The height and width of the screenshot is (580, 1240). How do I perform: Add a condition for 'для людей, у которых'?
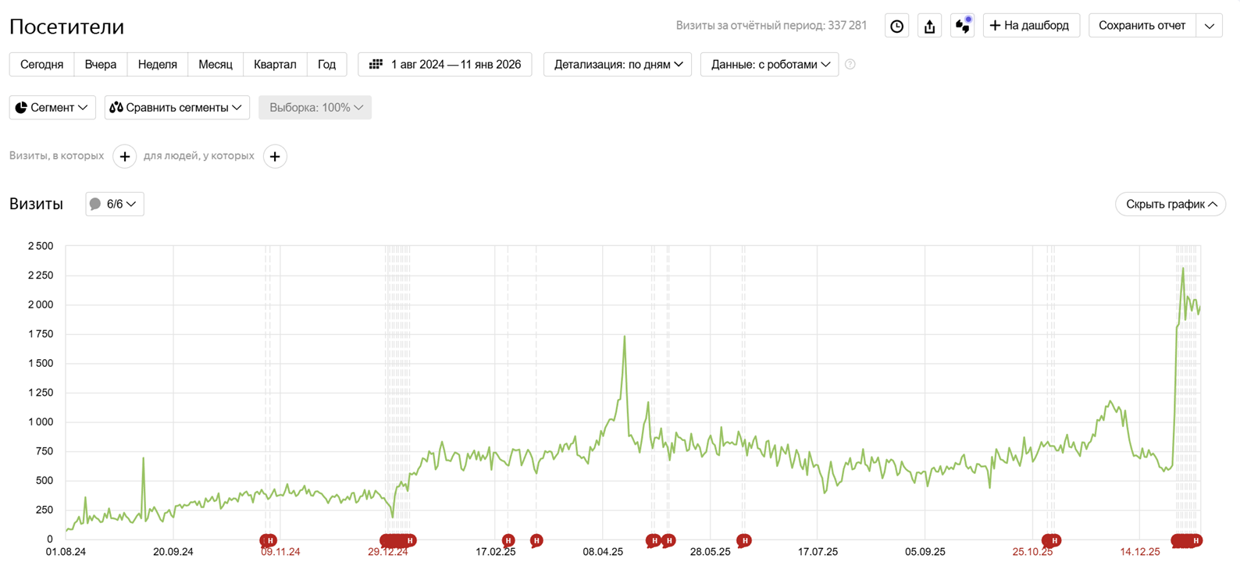[275, 157]
